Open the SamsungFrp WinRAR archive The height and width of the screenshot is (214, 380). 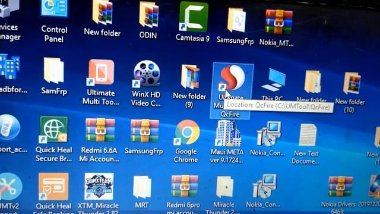click(144, 137)
